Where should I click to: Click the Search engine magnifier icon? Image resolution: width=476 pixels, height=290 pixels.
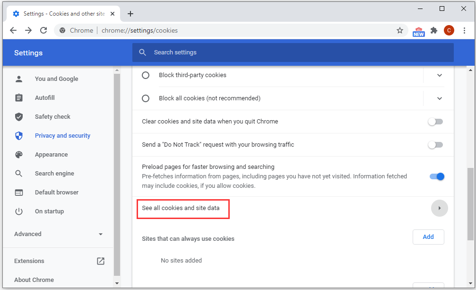coord(19,174)
